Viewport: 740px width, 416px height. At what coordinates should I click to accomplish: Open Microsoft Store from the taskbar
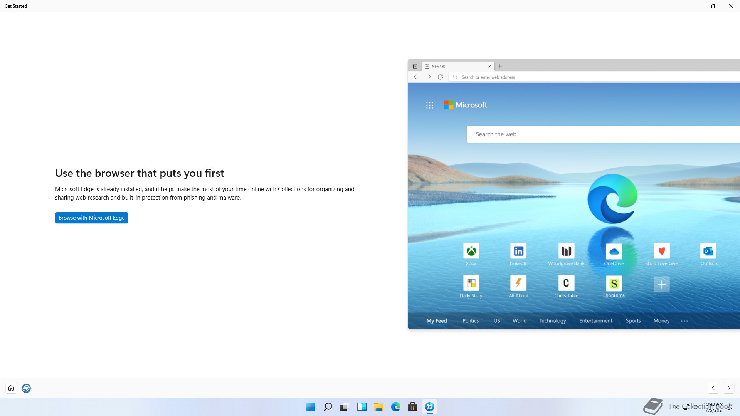point(412,407)
